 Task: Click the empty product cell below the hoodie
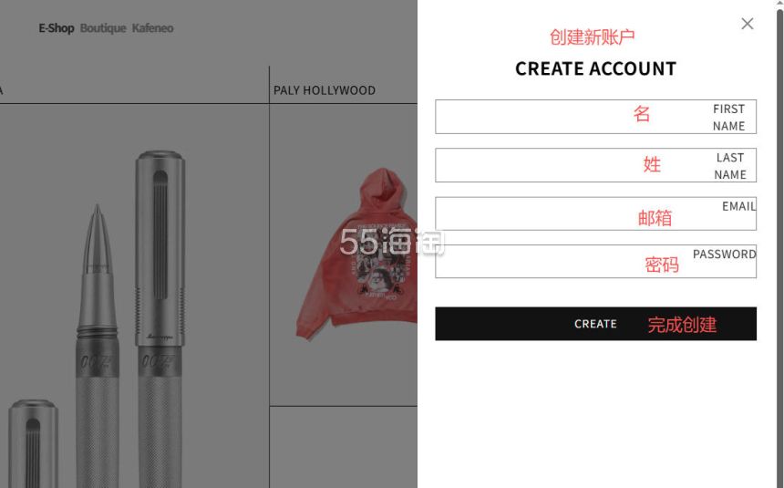[x=343, y=447]
